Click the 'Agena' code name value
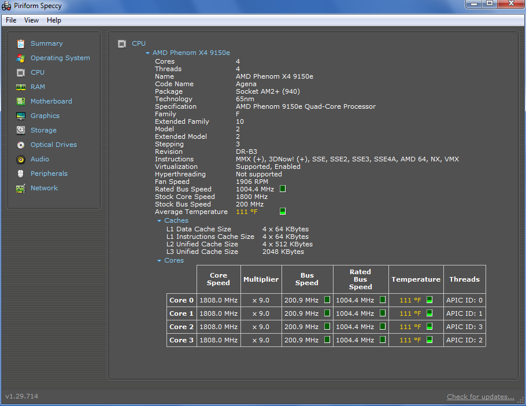 pos(246,84)
